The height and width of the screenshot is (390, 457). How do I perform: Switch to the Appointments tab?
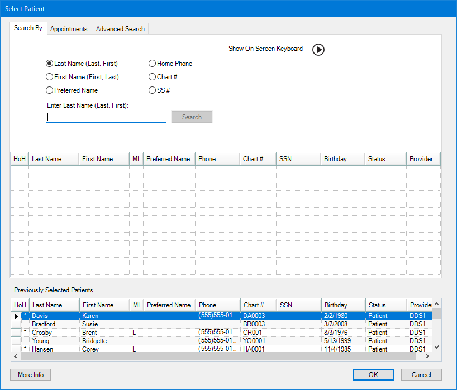click(69, 29)
